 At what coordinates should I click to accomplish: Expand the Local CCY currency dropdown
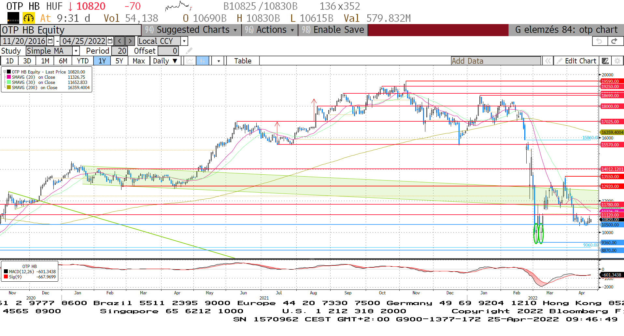point(184,41)
